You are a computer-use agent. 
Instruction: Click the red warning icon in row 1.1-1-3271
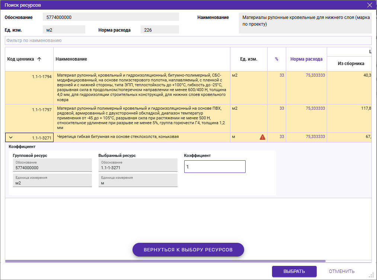click(262, 137)
